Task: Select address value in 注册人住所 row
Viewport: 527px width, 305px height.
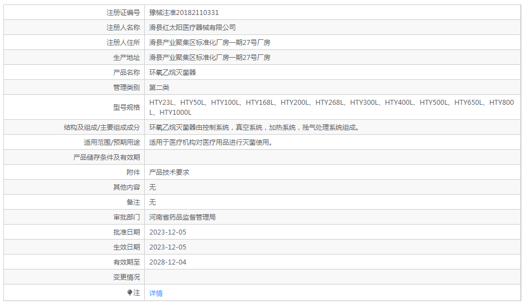Action: [x=210, y=43]
